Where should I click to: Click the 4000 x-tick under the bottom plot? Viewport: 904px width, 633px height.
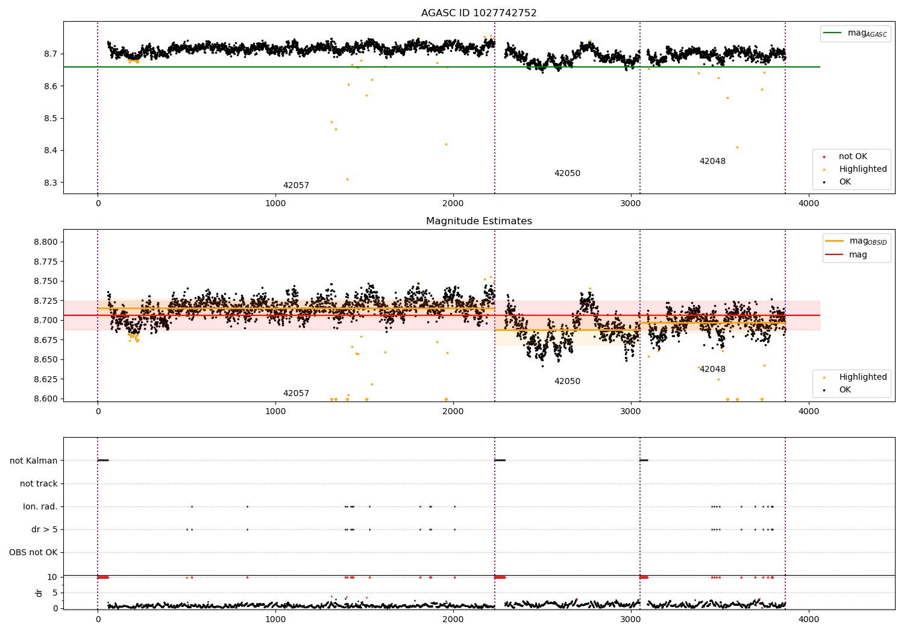coord(809,619)
